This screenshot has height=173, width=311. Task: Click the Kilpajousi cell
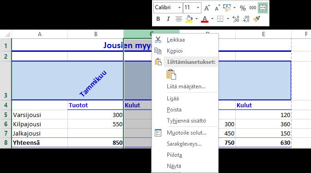point(40,124)
